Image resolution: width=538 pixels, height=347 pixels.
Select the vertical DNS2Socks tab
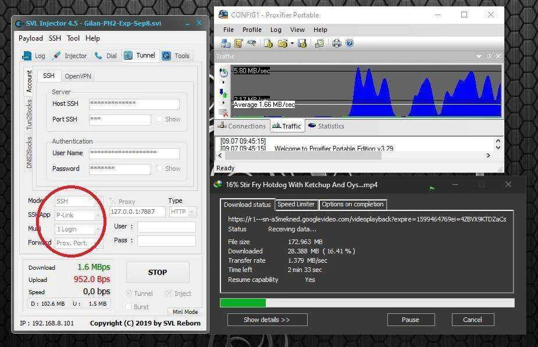click(29, 152)
